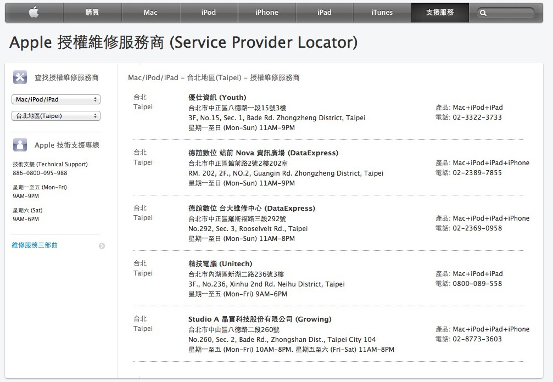Click the 星期一至五 (Mon-Fri) support hours
553x382 pixels.
(40, 192)
